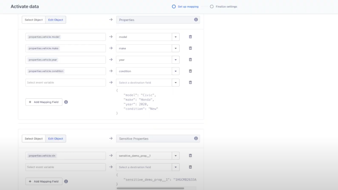
Task: Delete the properties.vehicle.make mapping row
Action: coord(190,48)
